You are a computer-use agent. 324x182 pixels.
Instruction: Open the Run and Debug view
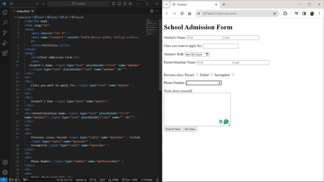point(5,43)
